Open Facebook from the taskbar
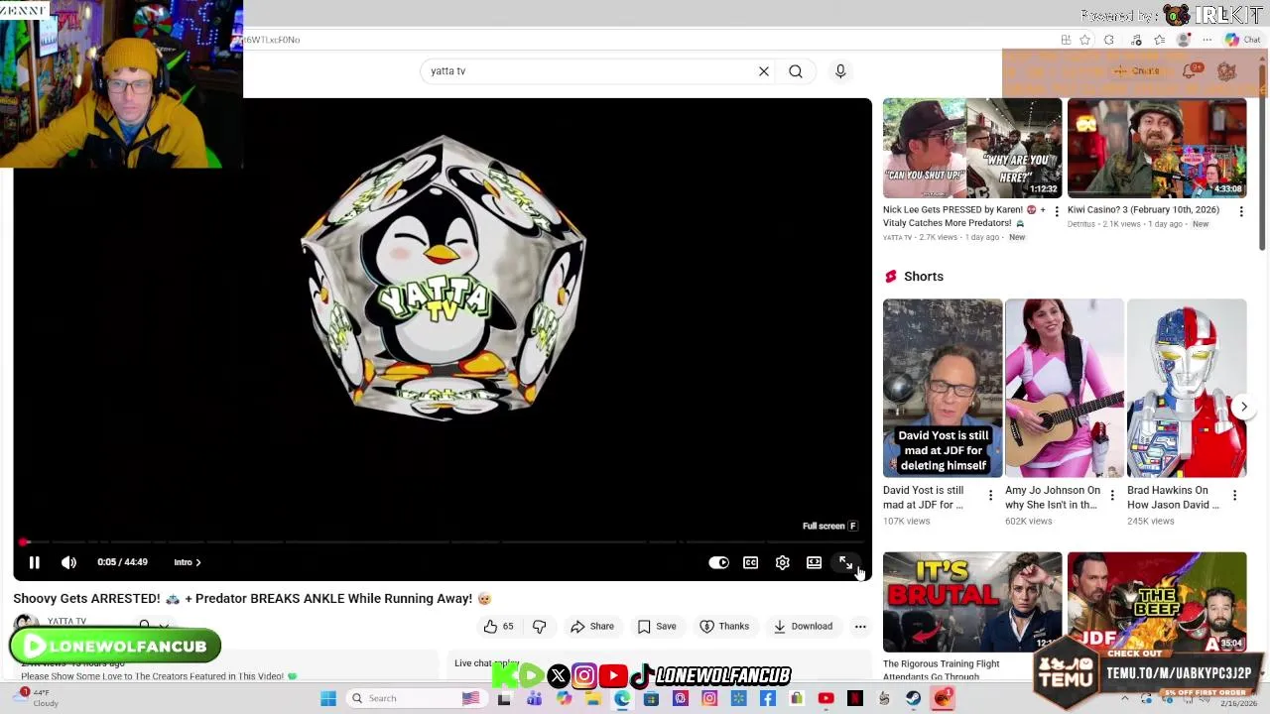Viewport: 1270px width, 714px height. pos(767,698)
